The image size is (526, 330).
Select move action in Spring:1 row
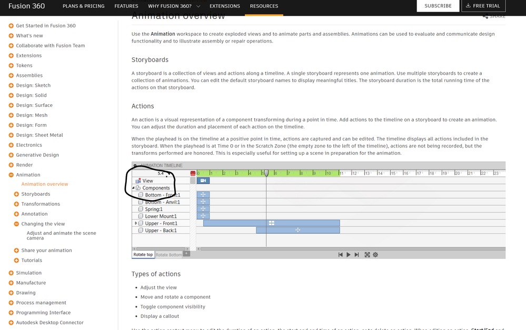pos(203,208)
